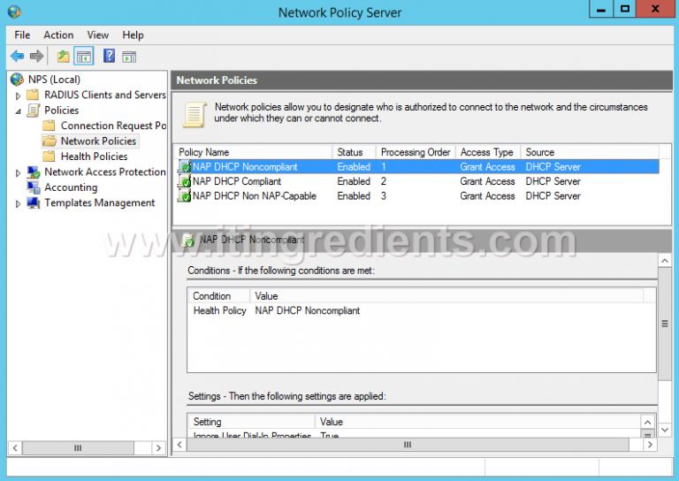679x481 pixels.
Task: Expand the Templates Management node
Action: click(x=18, y=203)
